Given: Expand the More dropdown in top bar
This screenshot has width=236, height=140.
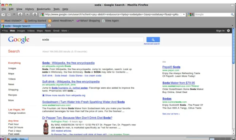Looking at the screenshot, I should (65, 31).
